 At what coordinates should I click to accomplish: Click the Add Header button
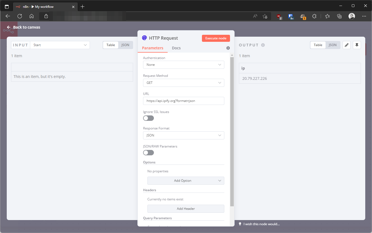click(186, 209)
